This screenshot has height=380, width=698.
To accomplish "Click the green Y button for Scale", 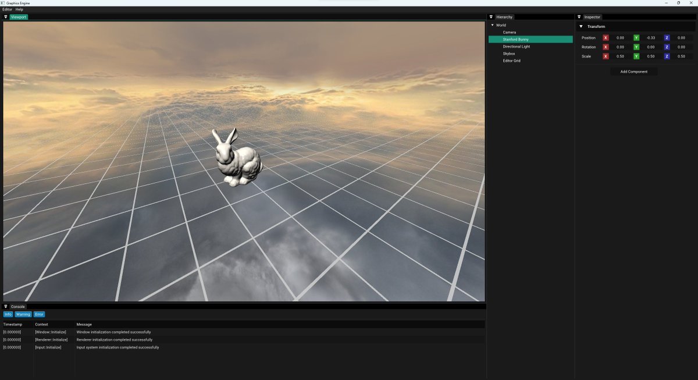I will click(x=636, y=56).
